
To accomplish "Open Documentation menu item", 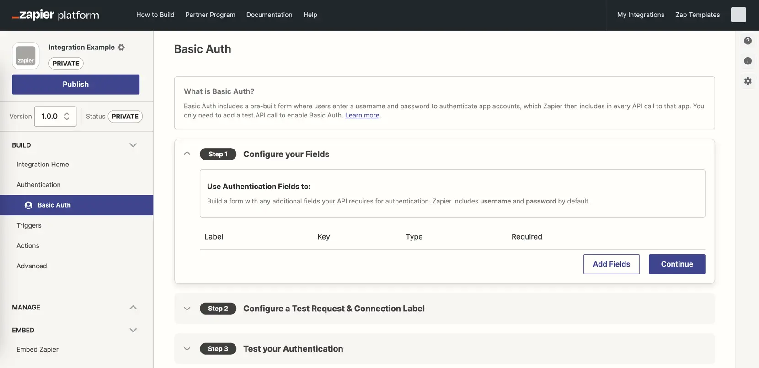I will pos(269,15).
